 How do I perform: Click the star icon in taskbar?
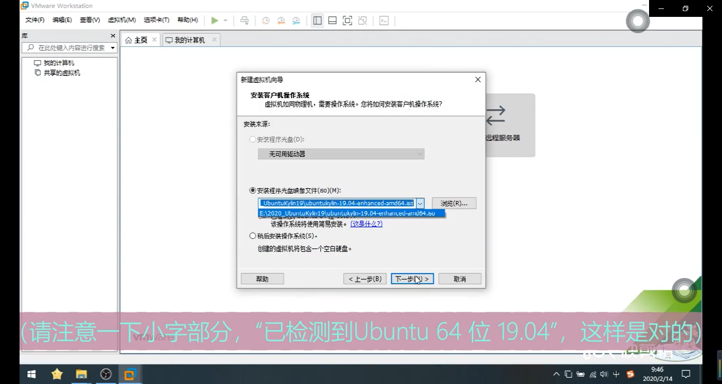57,374
